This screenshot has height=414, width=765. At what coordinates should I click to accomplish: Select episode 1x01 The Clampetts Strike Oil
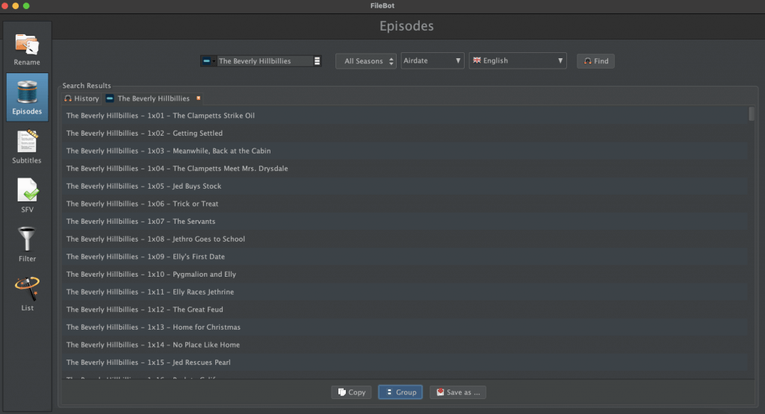(404, 116)
